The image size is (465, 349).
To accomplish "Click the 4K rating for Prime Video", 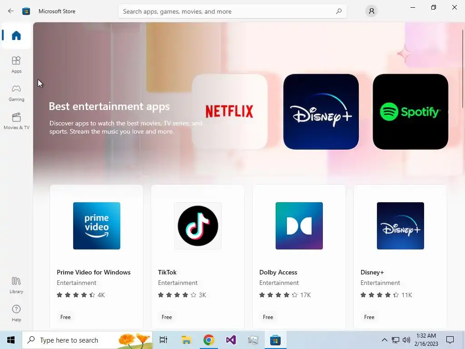I will pyautogui.click(x=101, y=295).
